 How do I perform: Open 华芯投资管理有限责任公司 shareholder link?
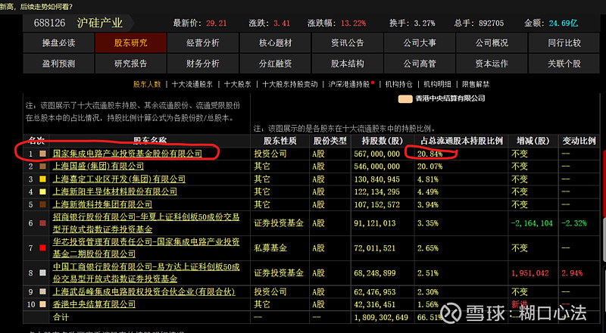pos(146,248)
